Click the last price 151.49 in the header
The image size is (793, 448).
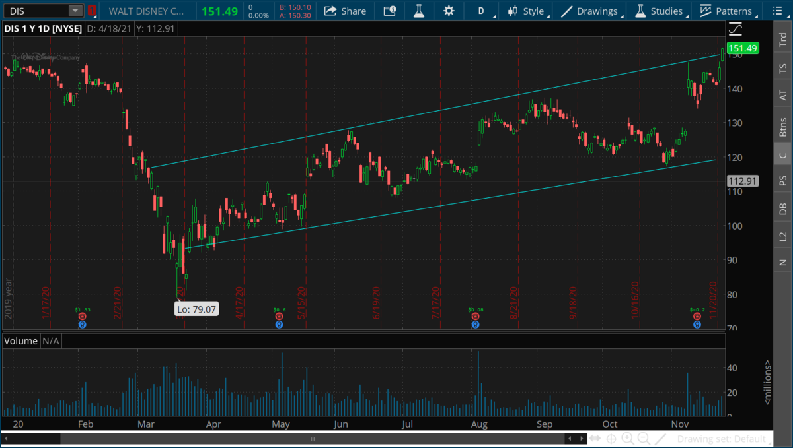(x=220, y=11)
